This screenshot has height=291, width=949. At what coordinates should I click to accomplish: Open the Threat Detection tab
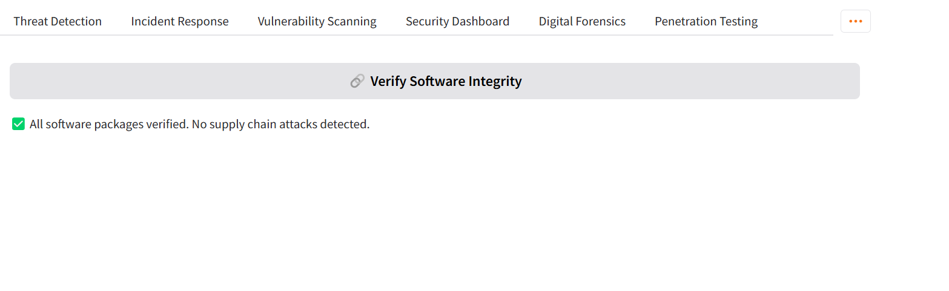point(58,22)
